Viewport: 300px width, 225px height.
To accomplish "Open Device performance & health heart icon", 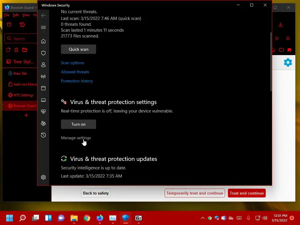I will point(43,112).
